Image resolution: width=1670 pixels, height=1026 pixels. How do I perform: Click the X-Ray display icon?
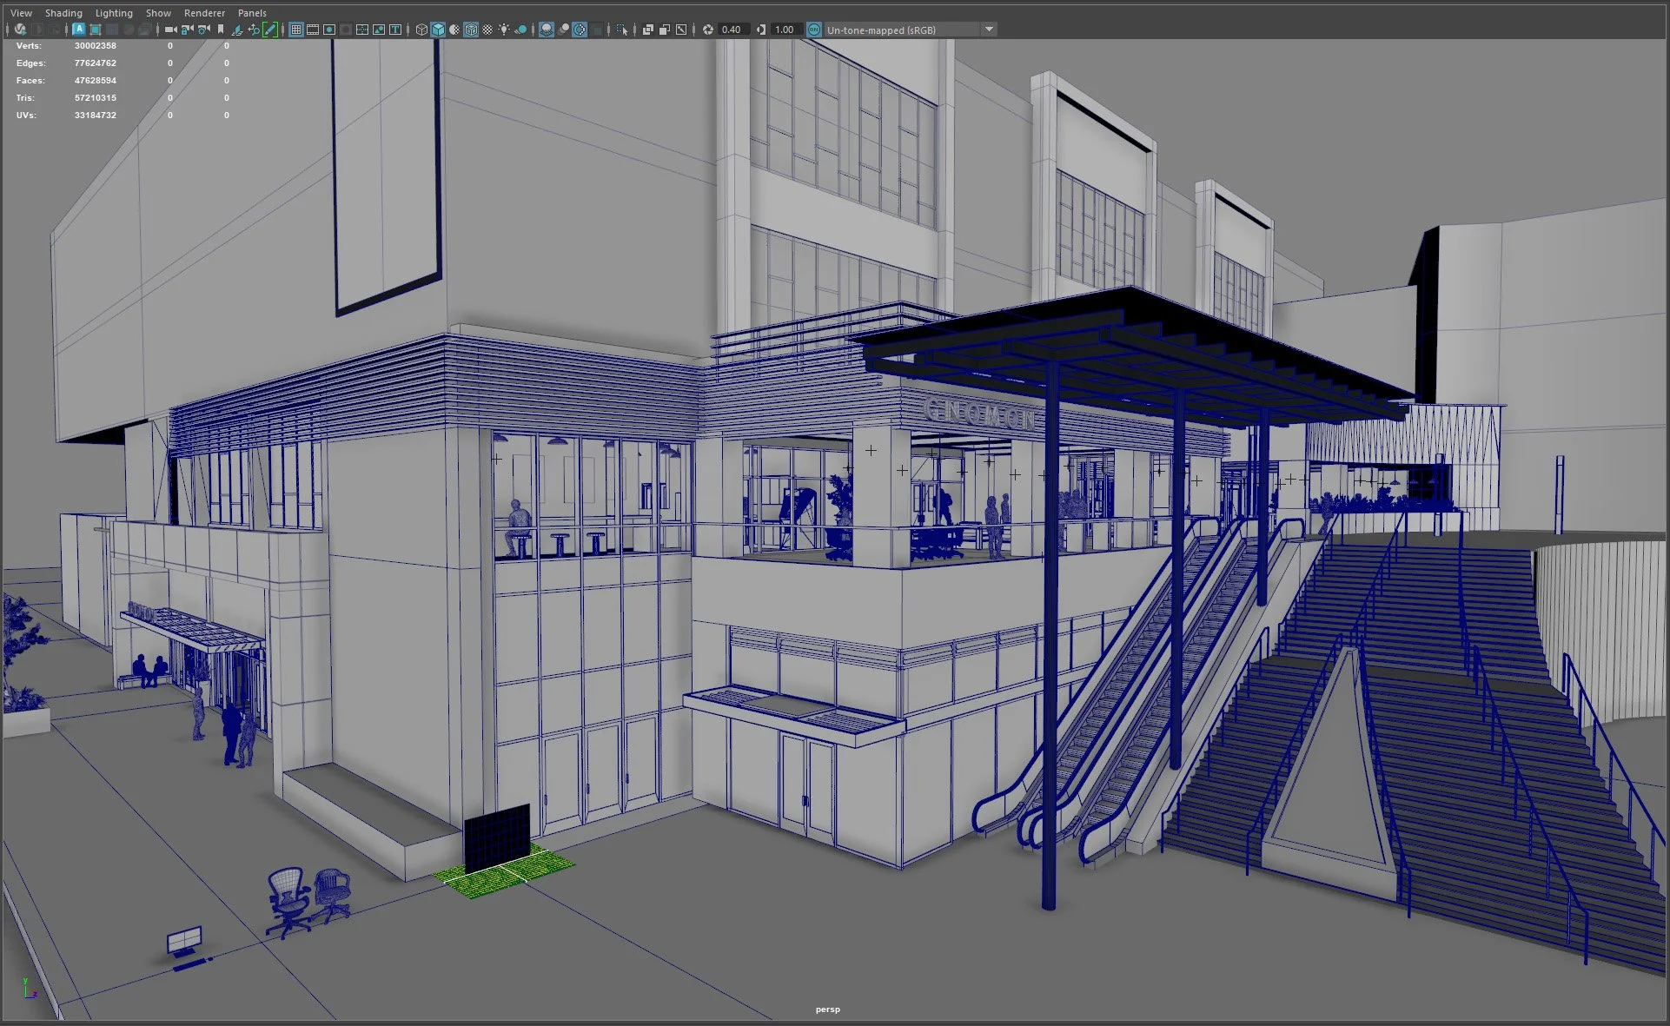(648, 30)
